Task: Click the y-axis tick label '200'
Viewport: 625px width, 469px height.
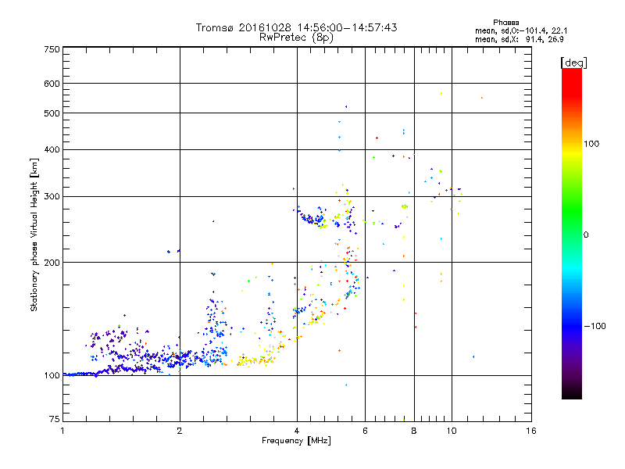Action: pos(52,263)
